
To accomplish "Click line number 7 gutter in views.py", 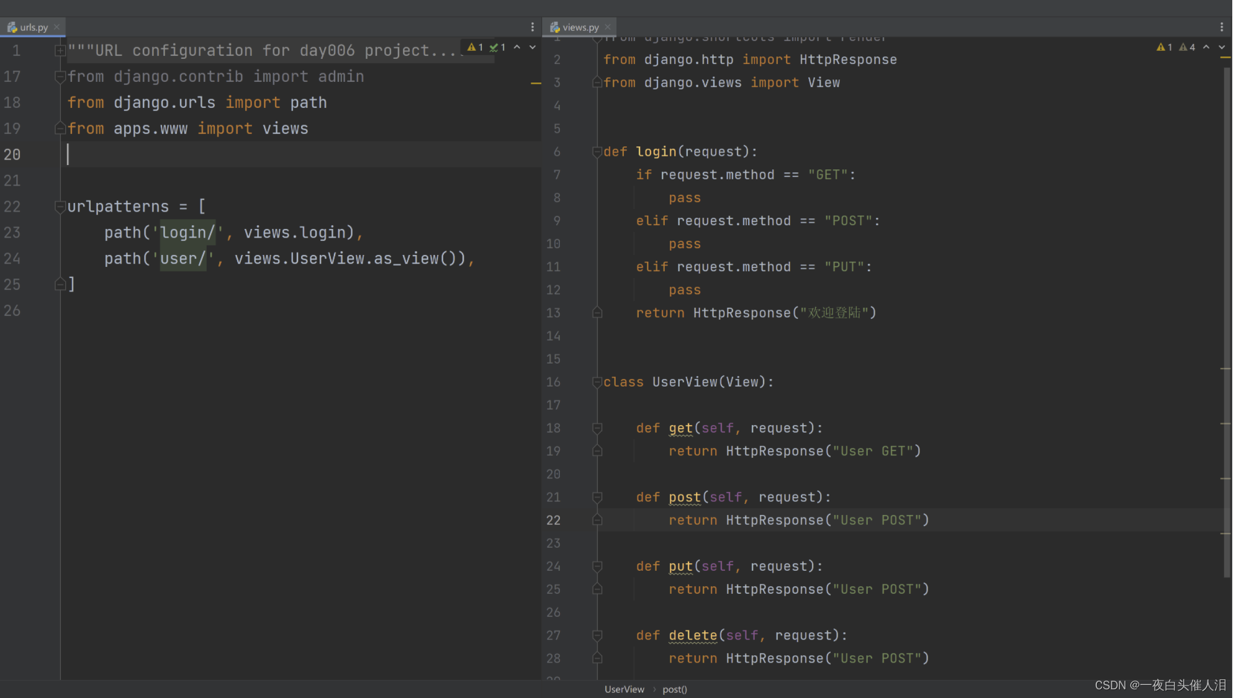I will click(x=557, y=175).
